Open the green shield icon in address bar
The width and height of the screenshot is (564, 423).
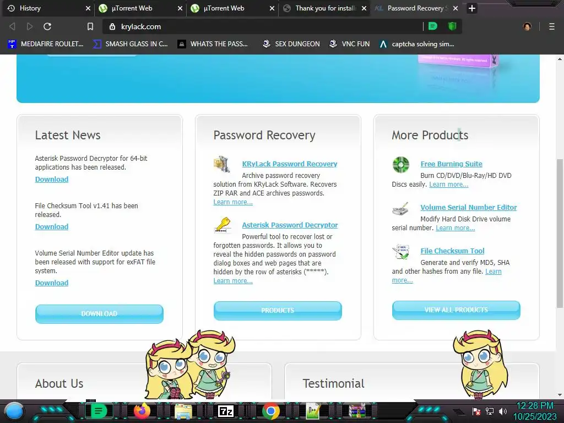452,26
